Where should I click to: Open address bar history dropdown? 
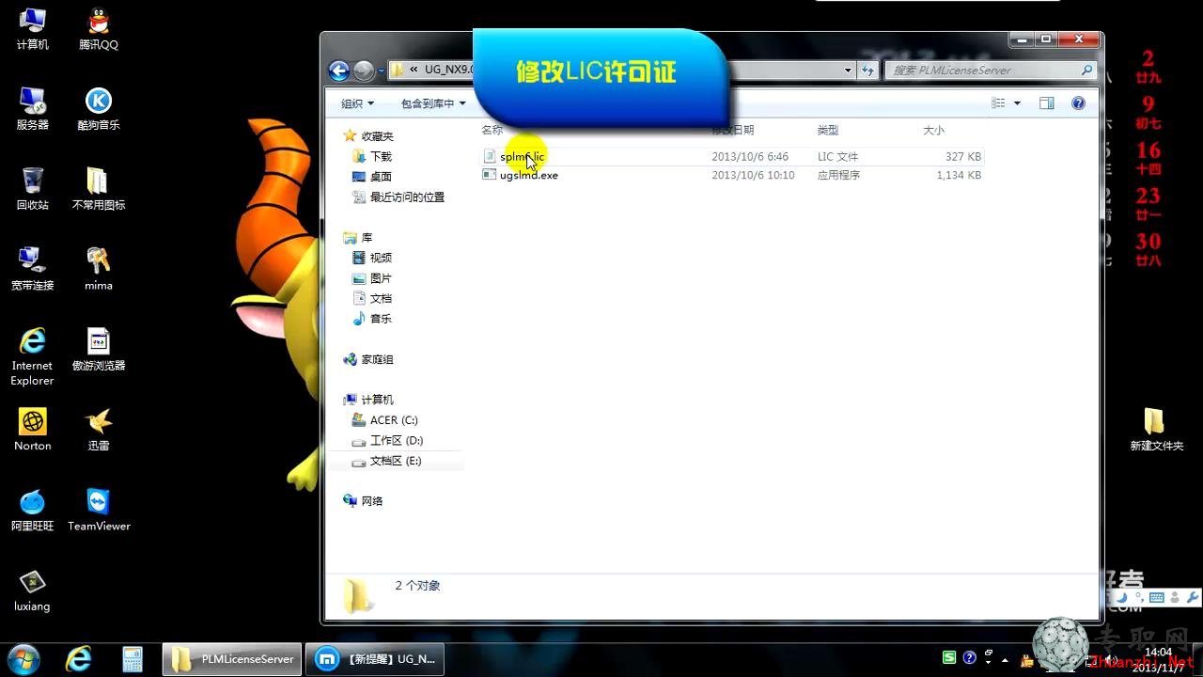point(848,71)
